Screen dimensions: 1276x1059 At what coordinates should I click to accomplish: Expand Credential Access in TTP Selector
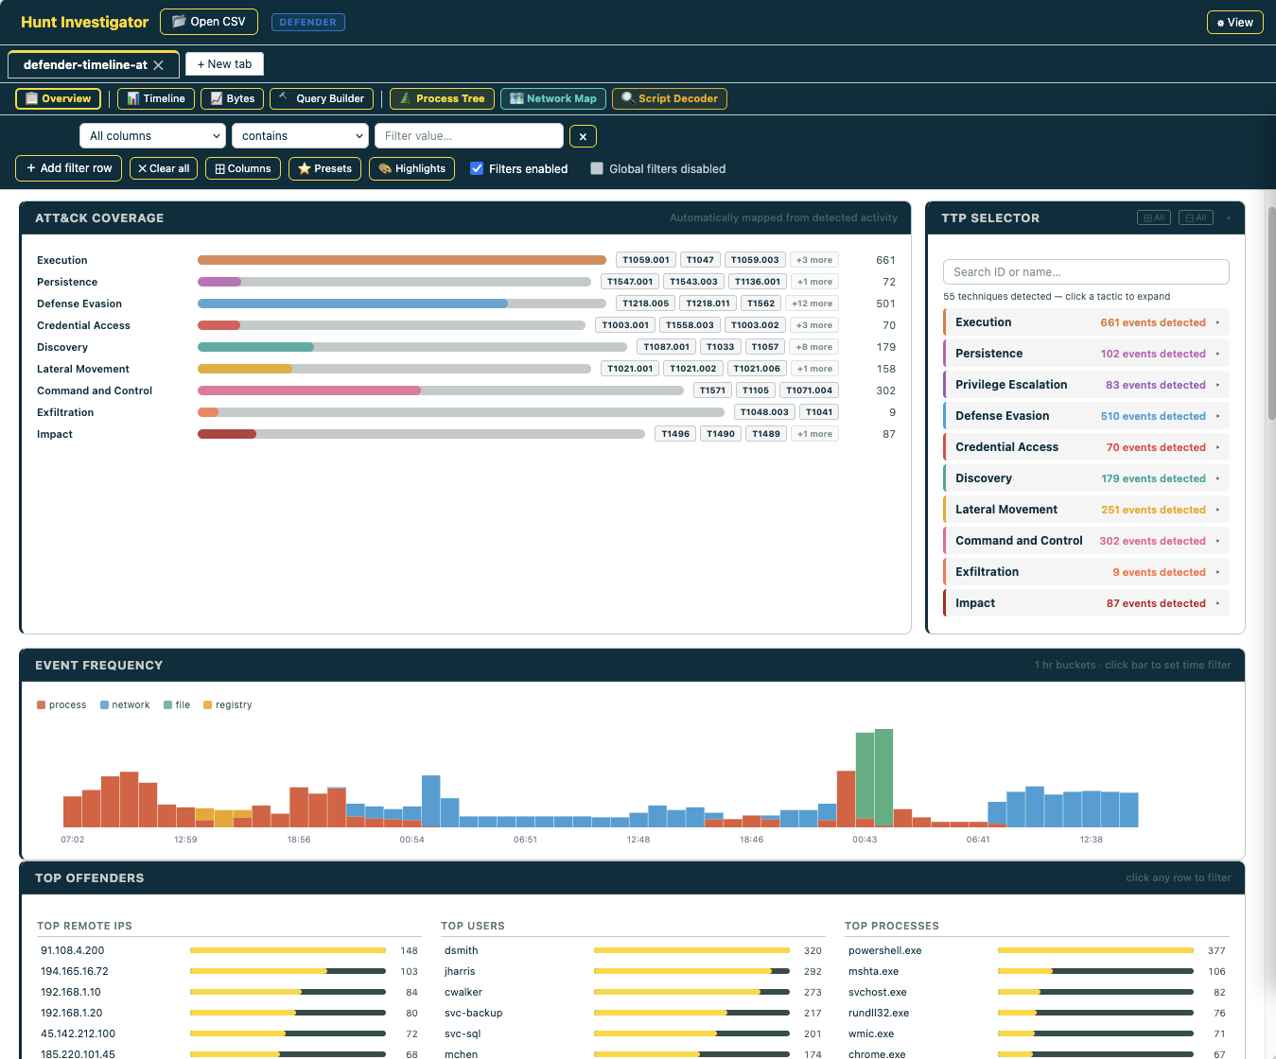(1086, 447)
